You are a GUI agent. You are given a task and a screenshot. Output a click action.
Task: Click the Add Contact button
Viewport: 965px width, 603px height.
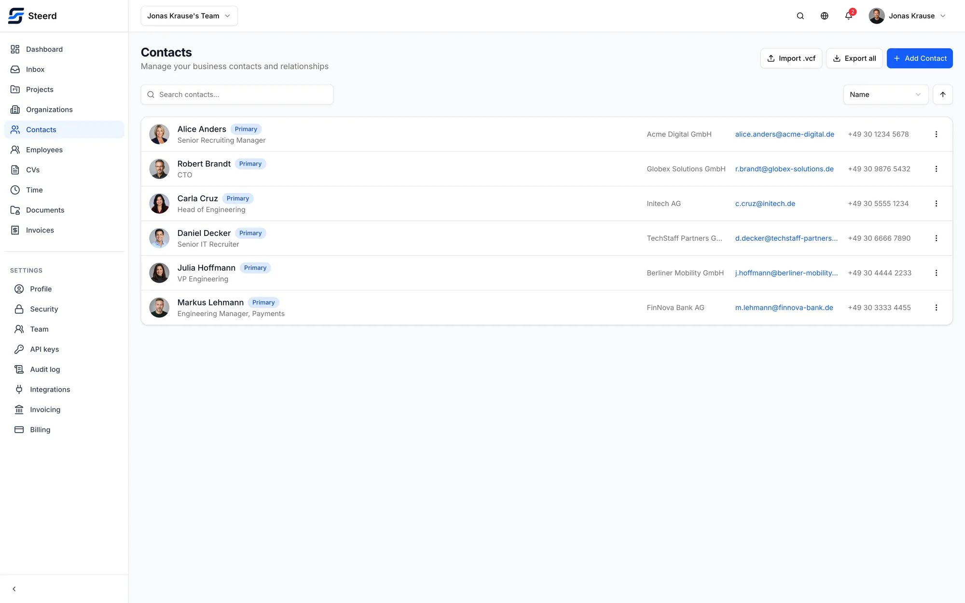920,58
